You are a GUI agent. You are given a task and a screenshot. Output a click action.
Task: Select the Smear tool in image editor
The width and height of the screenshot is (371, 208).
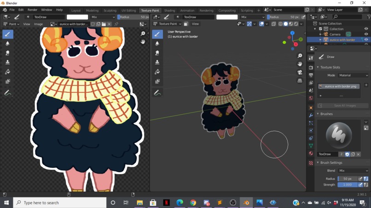click(x=7, y=53)
